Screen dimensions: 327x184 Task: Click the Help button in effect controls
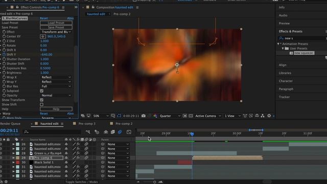tap(56, 109)
